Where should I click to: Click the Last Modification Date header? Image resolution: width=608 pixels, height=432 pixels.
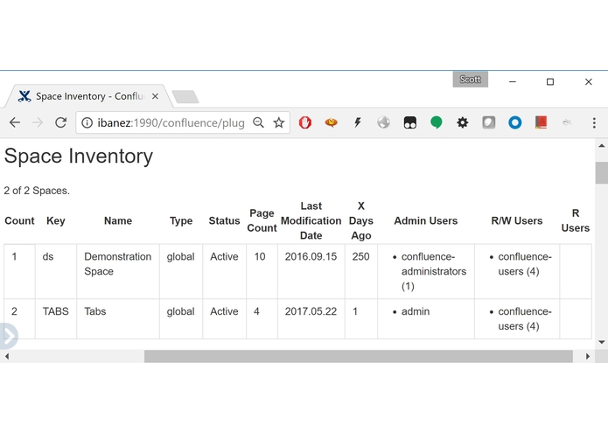[x=311, y=220]
